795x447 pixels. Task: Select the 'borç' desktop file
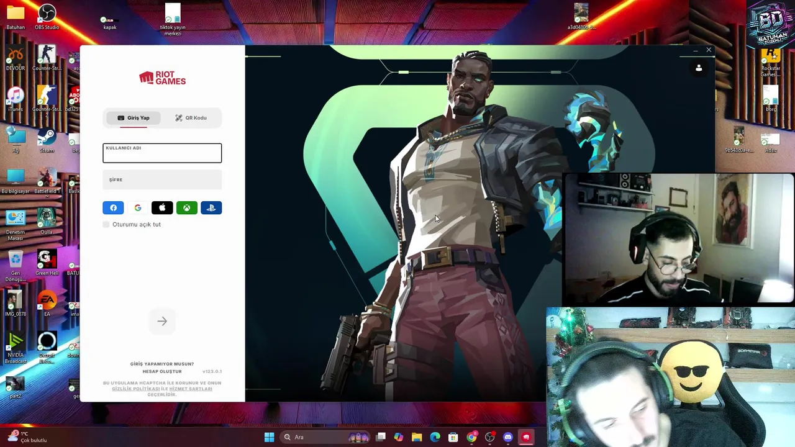pos(771,99)
